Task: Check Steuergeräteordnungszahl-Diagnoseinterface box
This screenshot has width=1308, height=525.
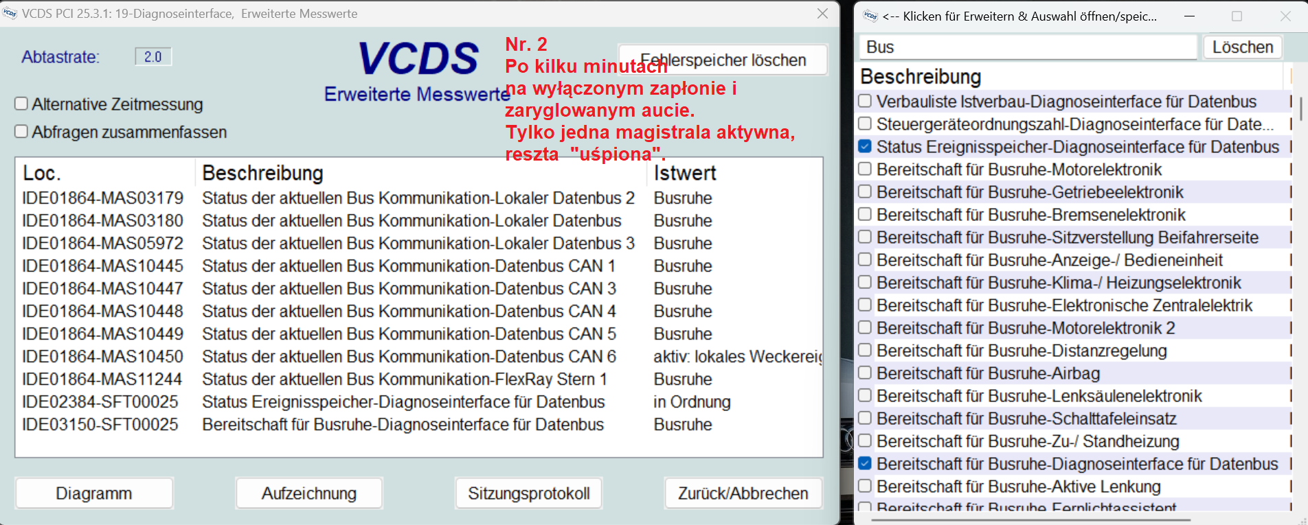Action: 865,124
